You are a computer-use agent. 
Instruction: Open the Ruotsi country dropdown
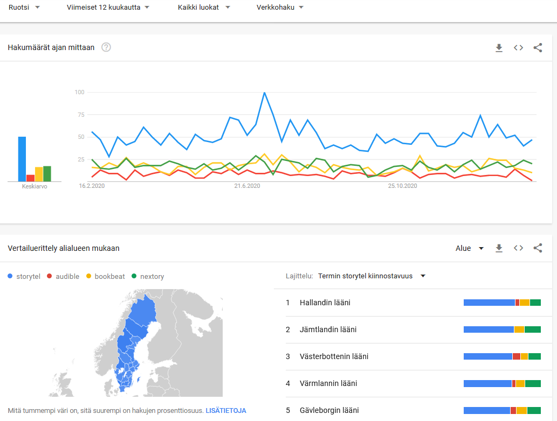[x=24, y=8]
